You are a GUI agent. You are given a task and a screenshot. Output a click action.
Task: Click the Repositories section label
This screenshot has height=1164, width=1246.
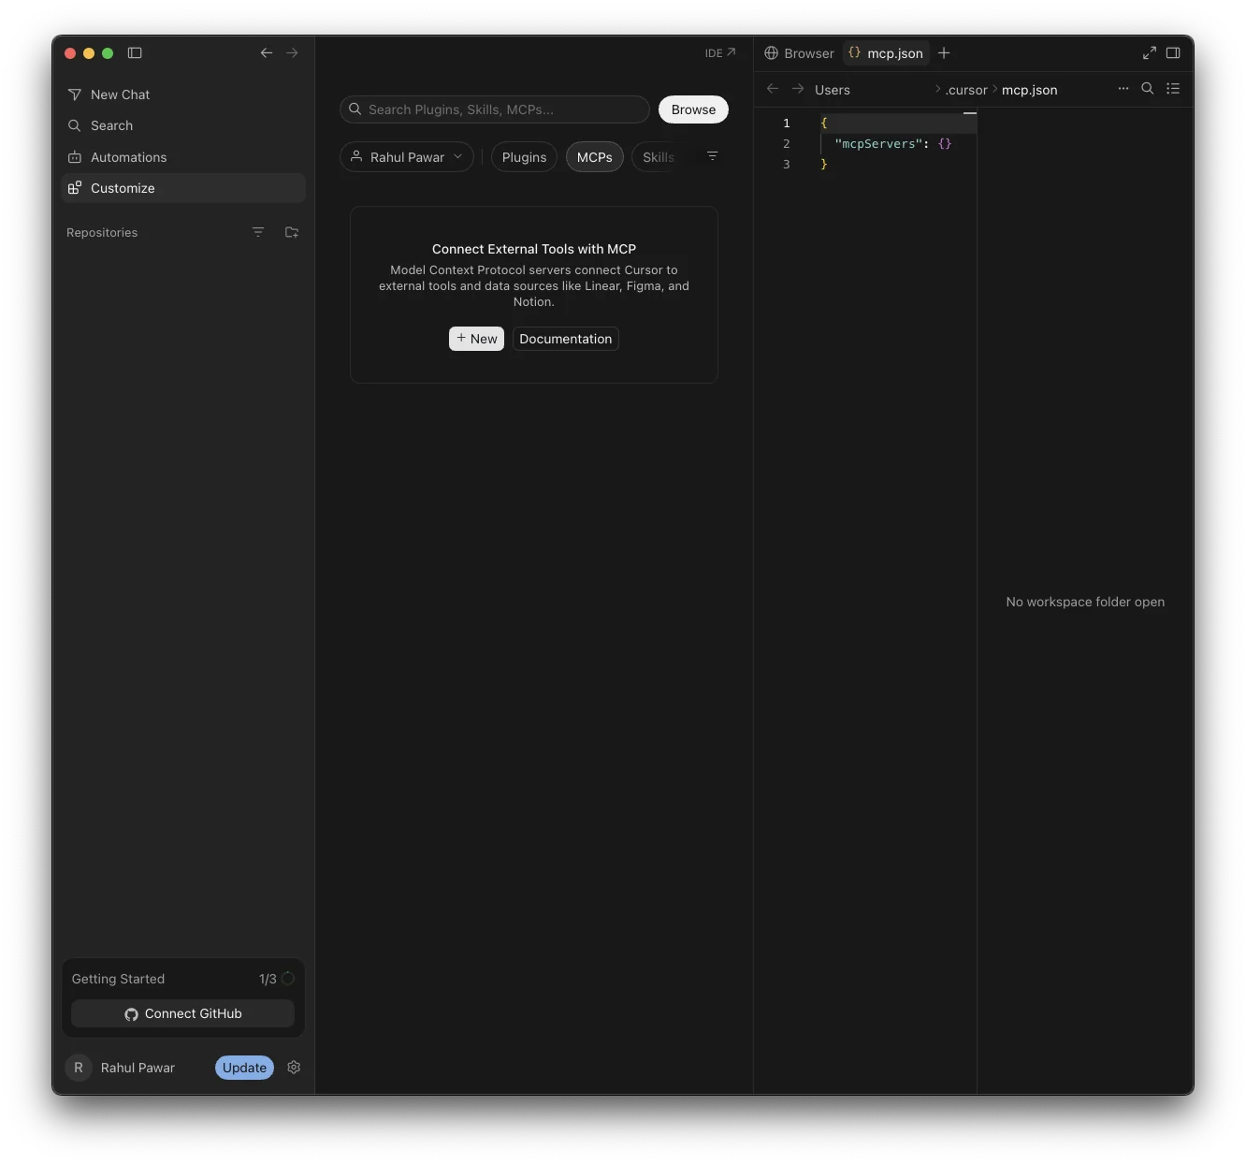pyautogui.click(x=102, y=232)
